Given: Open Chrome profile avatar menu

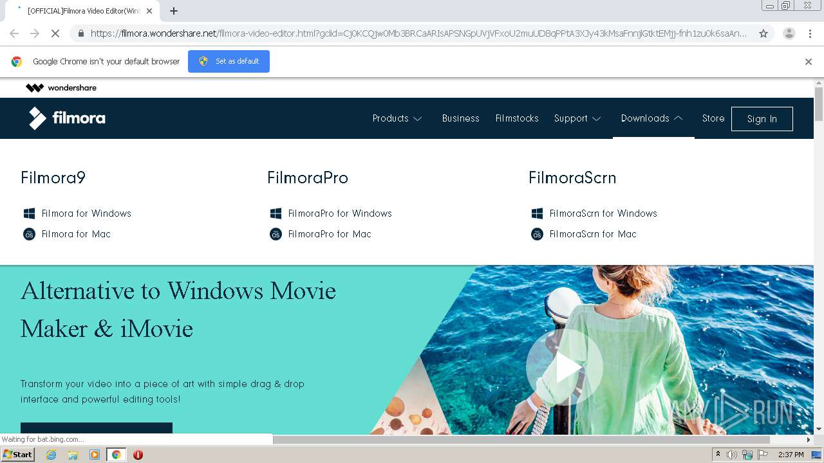Looking at the screenshot, I should coord(789,33).
